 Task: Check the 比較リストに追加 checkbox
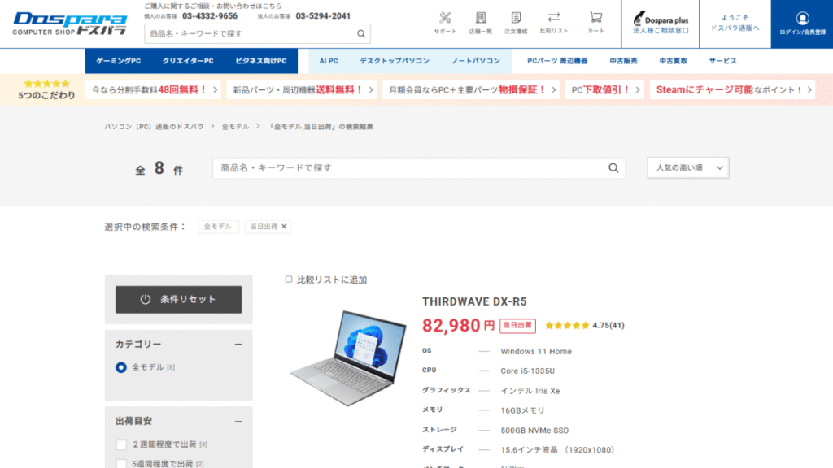(289, 279)
